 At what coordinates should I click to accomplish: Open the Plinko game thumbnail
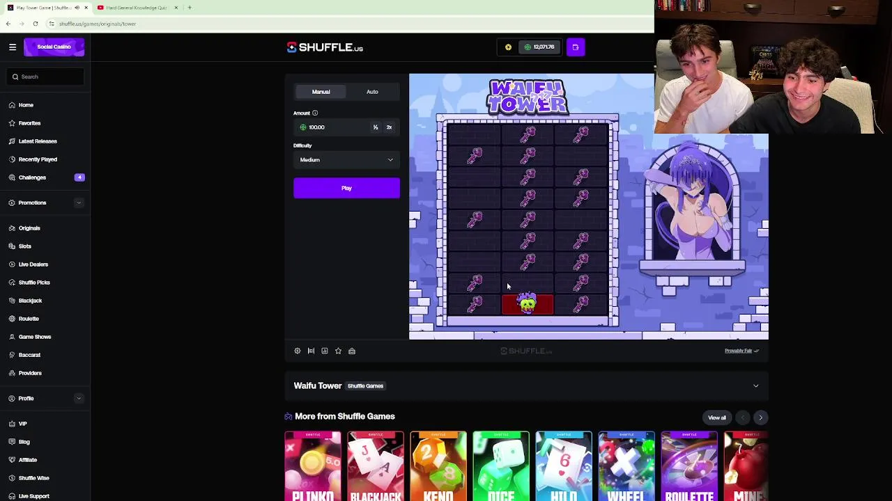tap(313, 466)
